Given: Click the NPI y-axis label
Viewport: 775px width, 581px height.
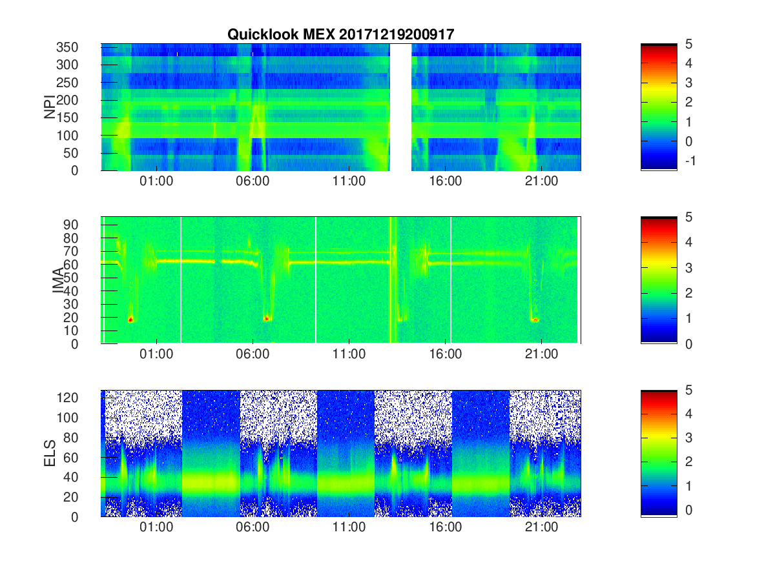Looking at the screenshot, I should 50,107.
